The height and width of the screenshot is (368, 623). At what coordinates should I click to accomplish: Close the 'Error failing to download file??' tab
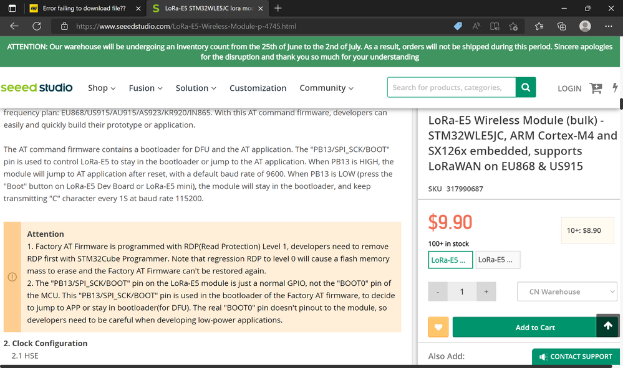[x=138, y=8]
